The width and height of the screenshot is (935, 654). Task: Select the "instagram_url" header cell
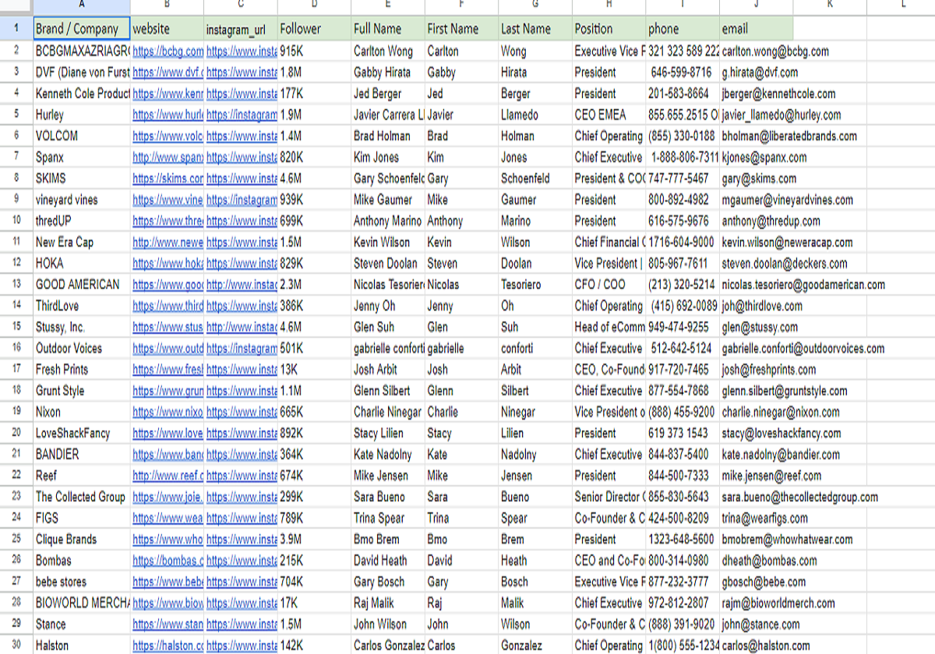(241, 29)
